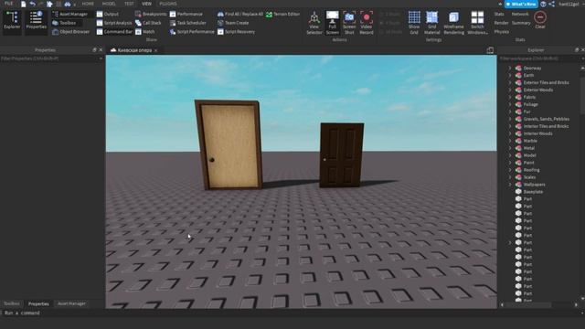The height and width of the screenshot is (329, 585).
Task: Click the Undo icon in title bar
Action: point(33,4)
